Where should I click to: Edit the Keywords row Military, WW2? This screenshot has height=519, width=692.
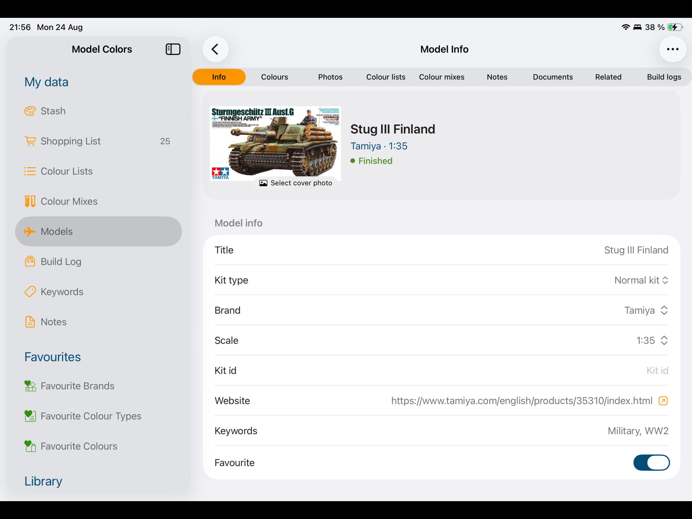point(441,431)
